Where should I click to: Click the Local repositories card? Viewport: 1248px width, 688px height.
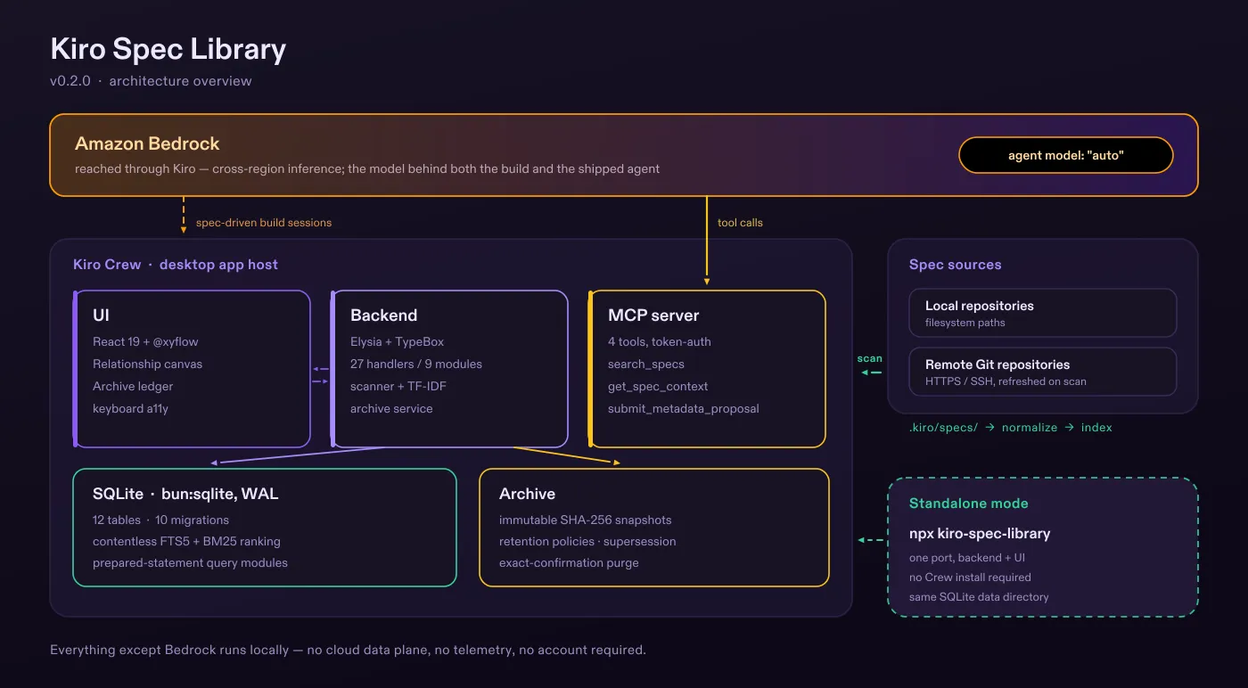tap(1043, 313)
